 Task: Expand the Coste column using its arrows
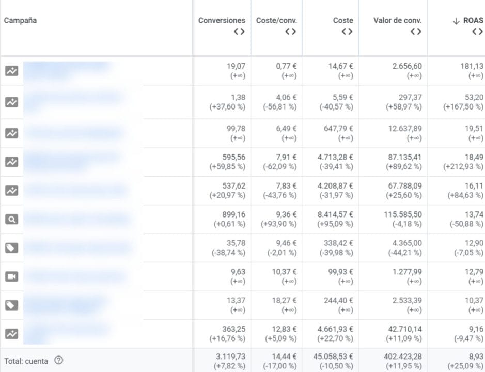tap(347, 32)
